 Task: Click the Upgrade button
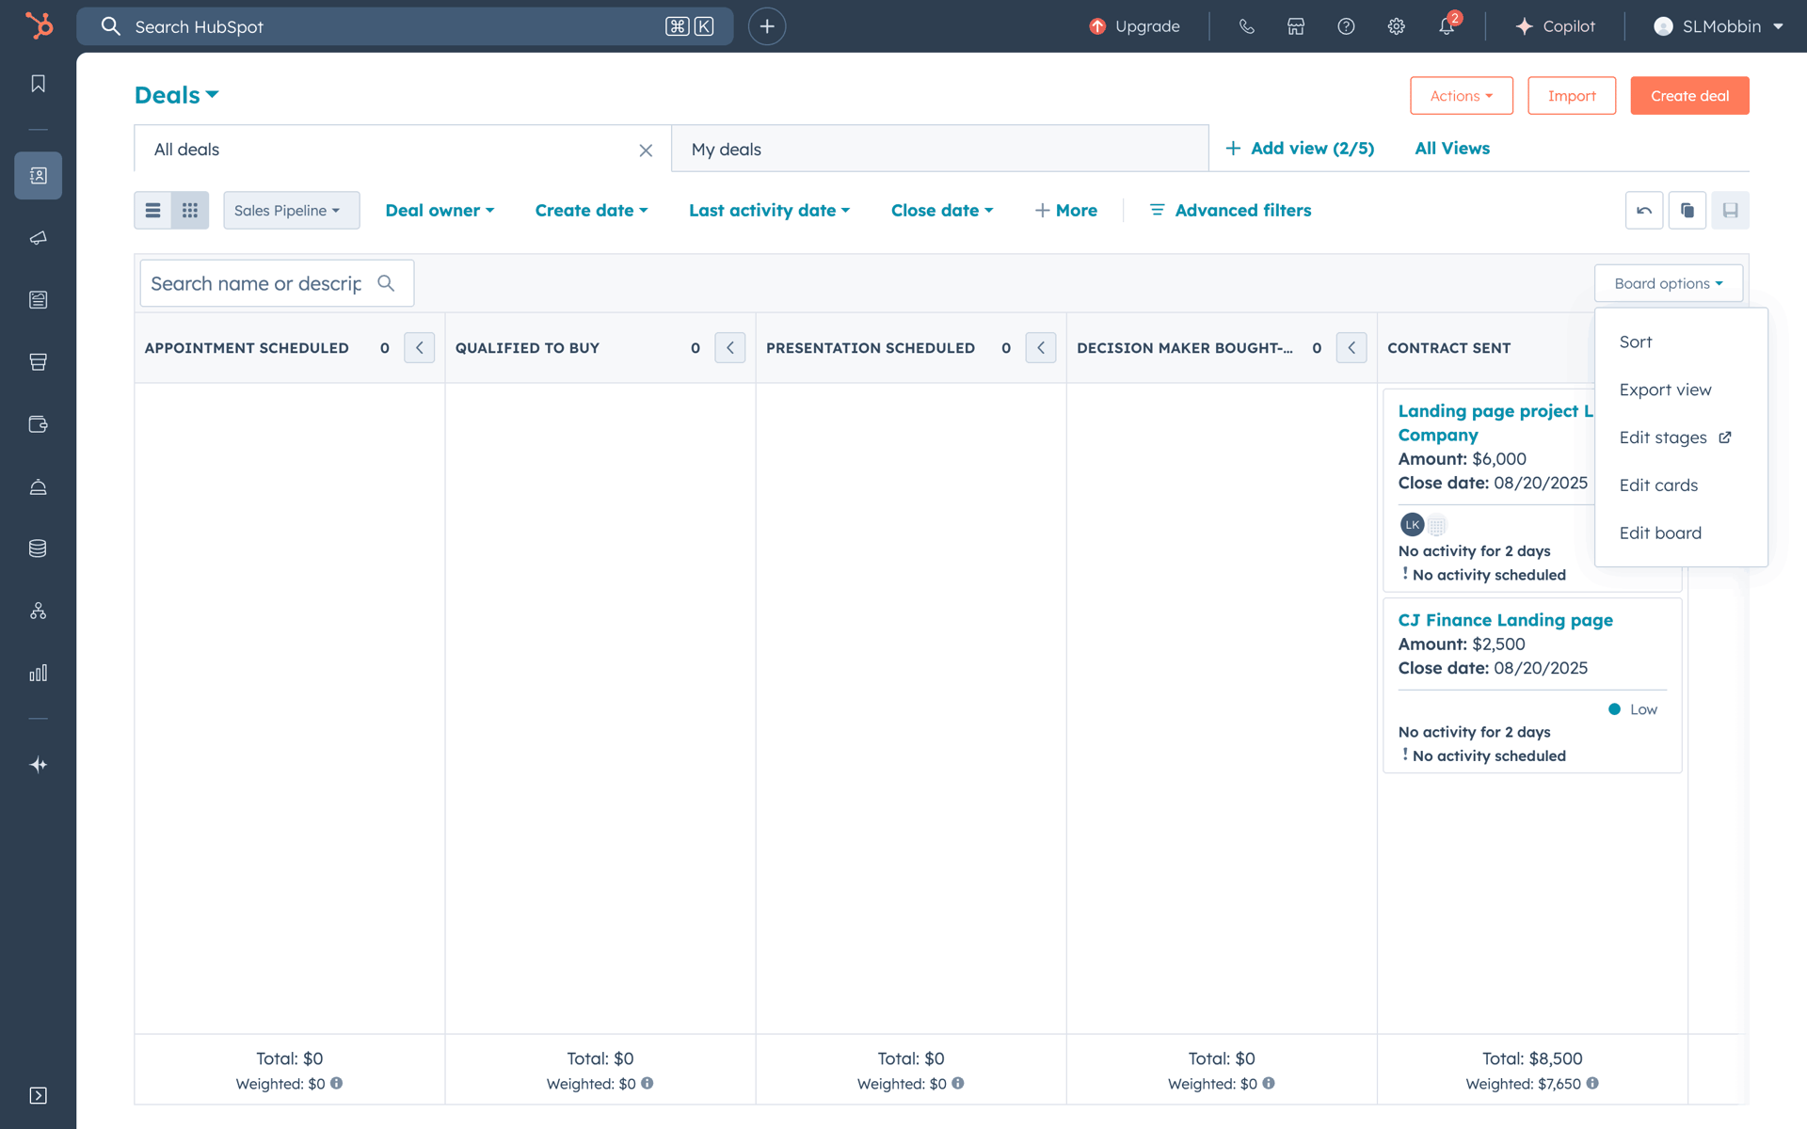click(x=1134, y=26)
